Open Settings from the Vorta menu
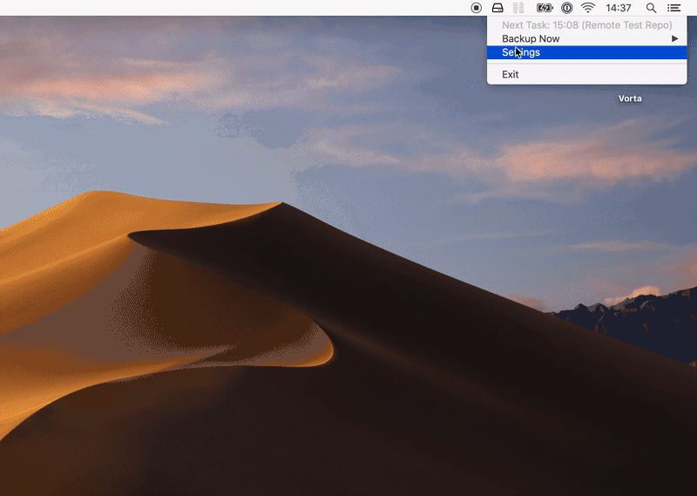Viewport: 697px width, 496px height. tap(586, 52)
